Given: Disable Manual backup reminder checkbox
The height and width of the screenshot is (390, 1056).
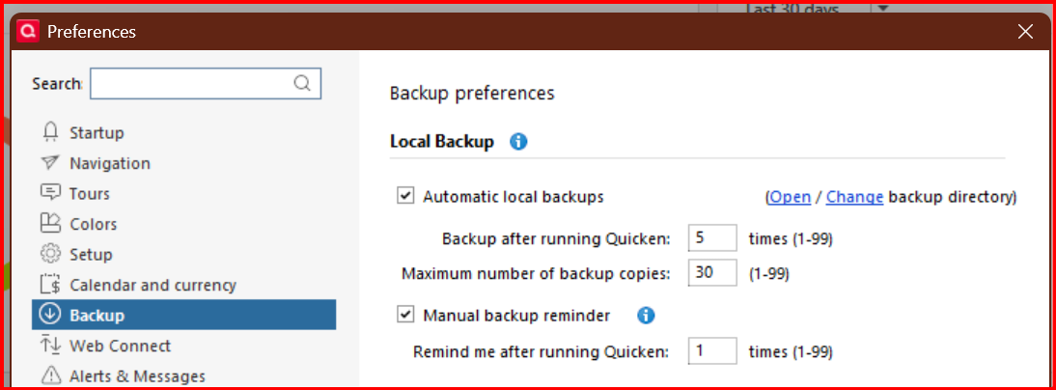Looking at the screenshot, I should (405, 315).
